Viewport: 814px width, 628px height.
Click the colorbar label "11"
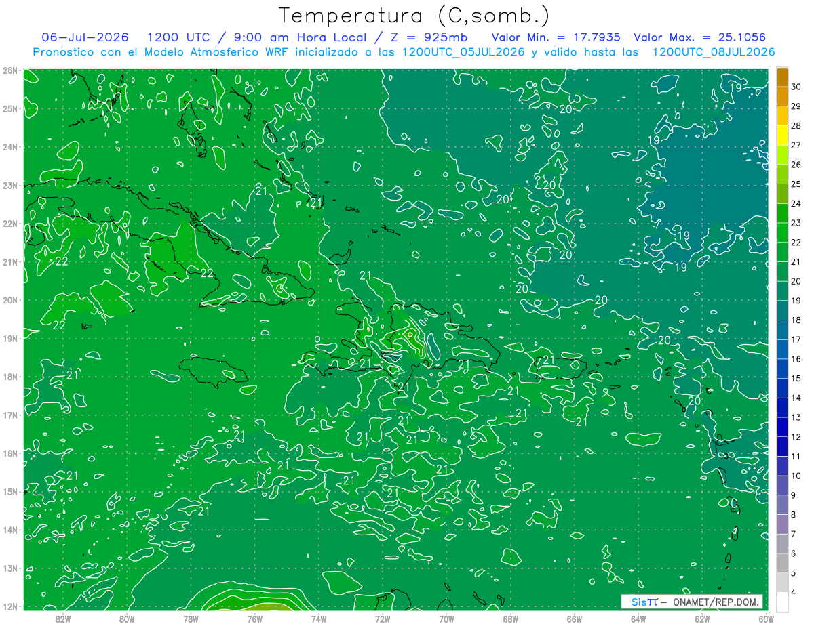click(796, 457)
